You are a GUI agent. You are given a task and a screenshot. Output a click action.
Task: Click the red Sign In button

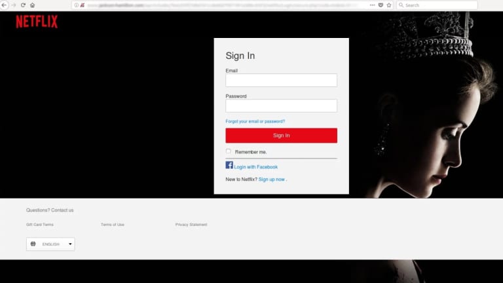[282, 136]
